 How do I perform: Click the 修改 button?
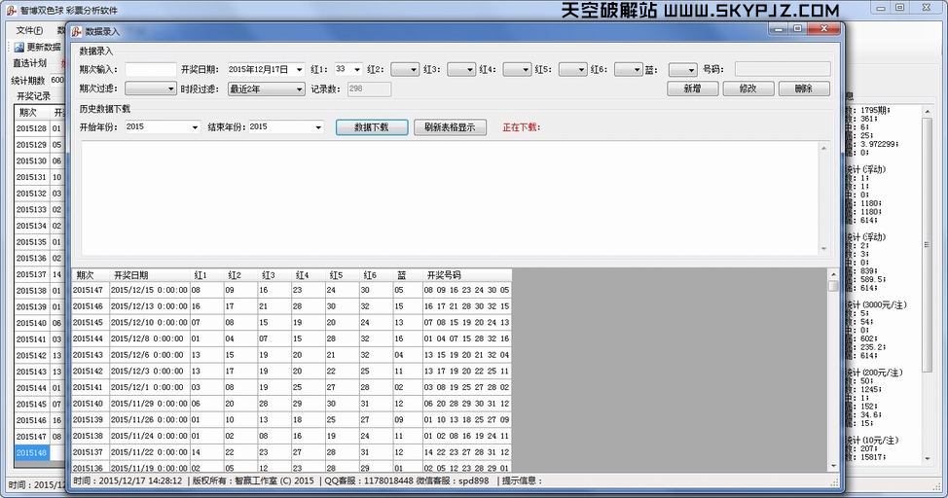[747, 89]
